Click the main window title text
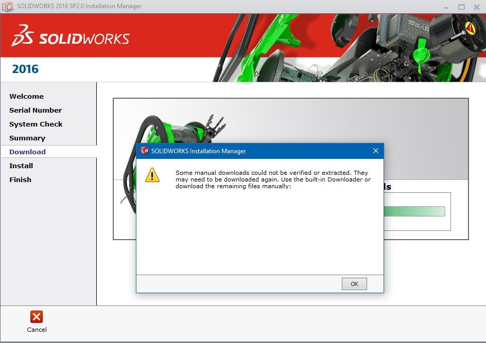Screen dimensions: 486x343 [x=79, y=6]
